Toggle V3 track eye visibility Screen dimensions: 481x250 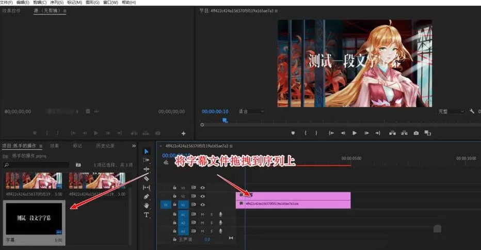[x=202, y=187]
